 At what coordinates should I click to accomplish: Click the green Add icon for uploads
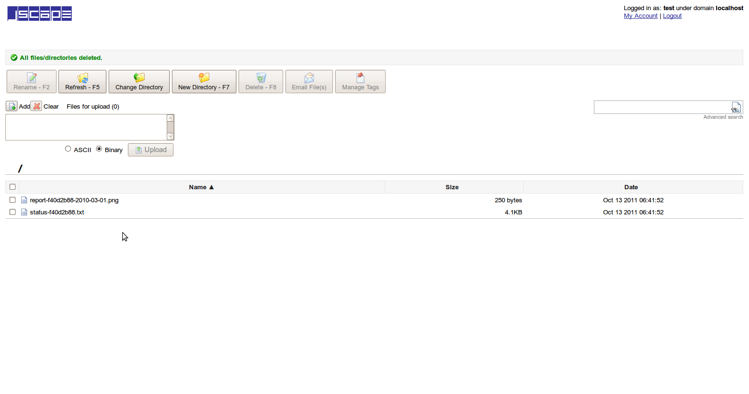(12, 106)
